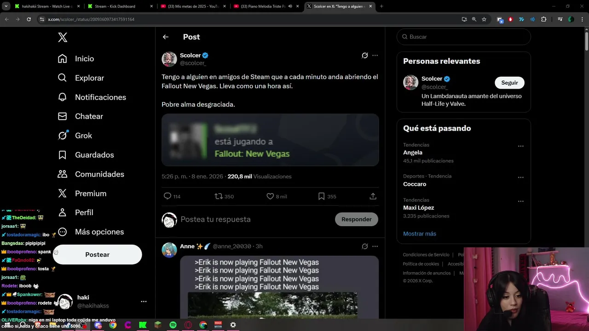The width and height of the screenshot is (589, 331).
Task: Open haki account menu dots
Action: (144, 302)
